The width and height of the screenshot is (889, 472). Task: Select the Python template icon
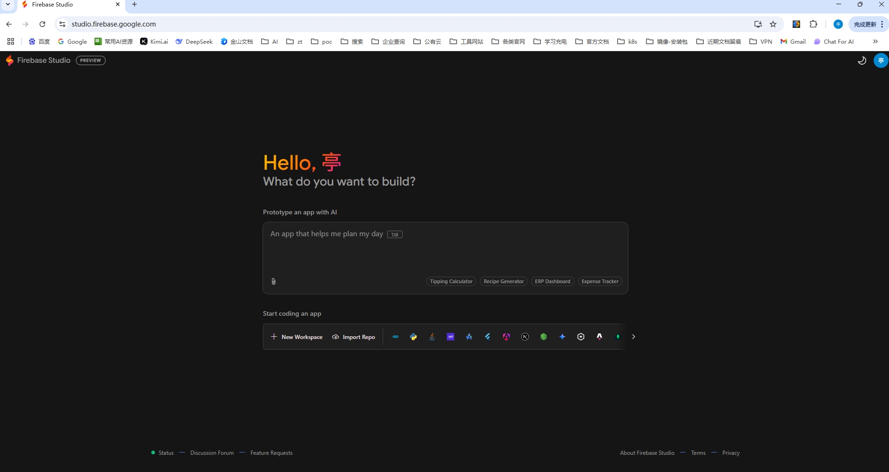(413, 337)
